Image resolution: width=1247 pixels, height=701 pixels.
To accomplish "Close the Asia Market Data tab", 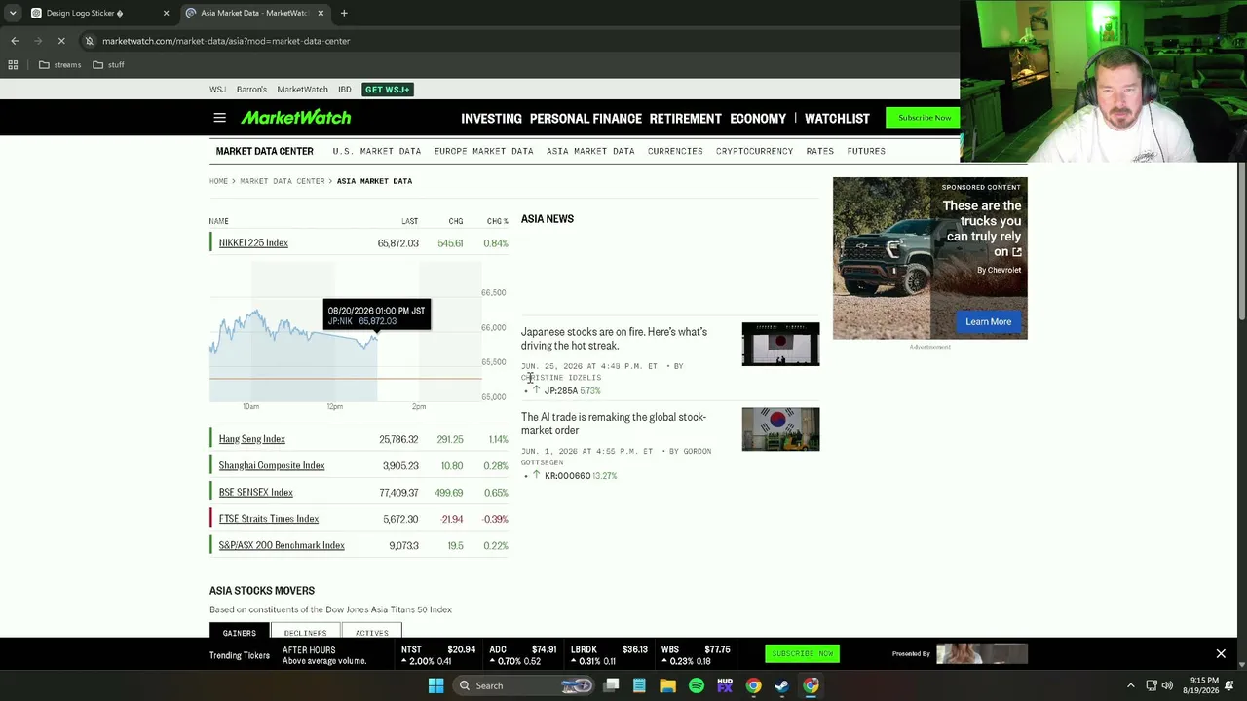I will (321, 13).
